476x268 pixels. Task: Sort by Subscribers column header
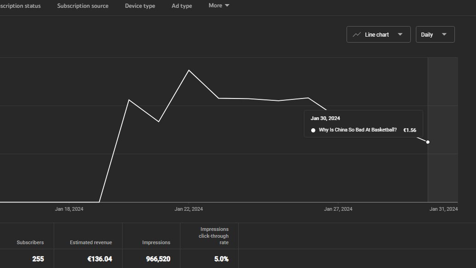[30, 242]
